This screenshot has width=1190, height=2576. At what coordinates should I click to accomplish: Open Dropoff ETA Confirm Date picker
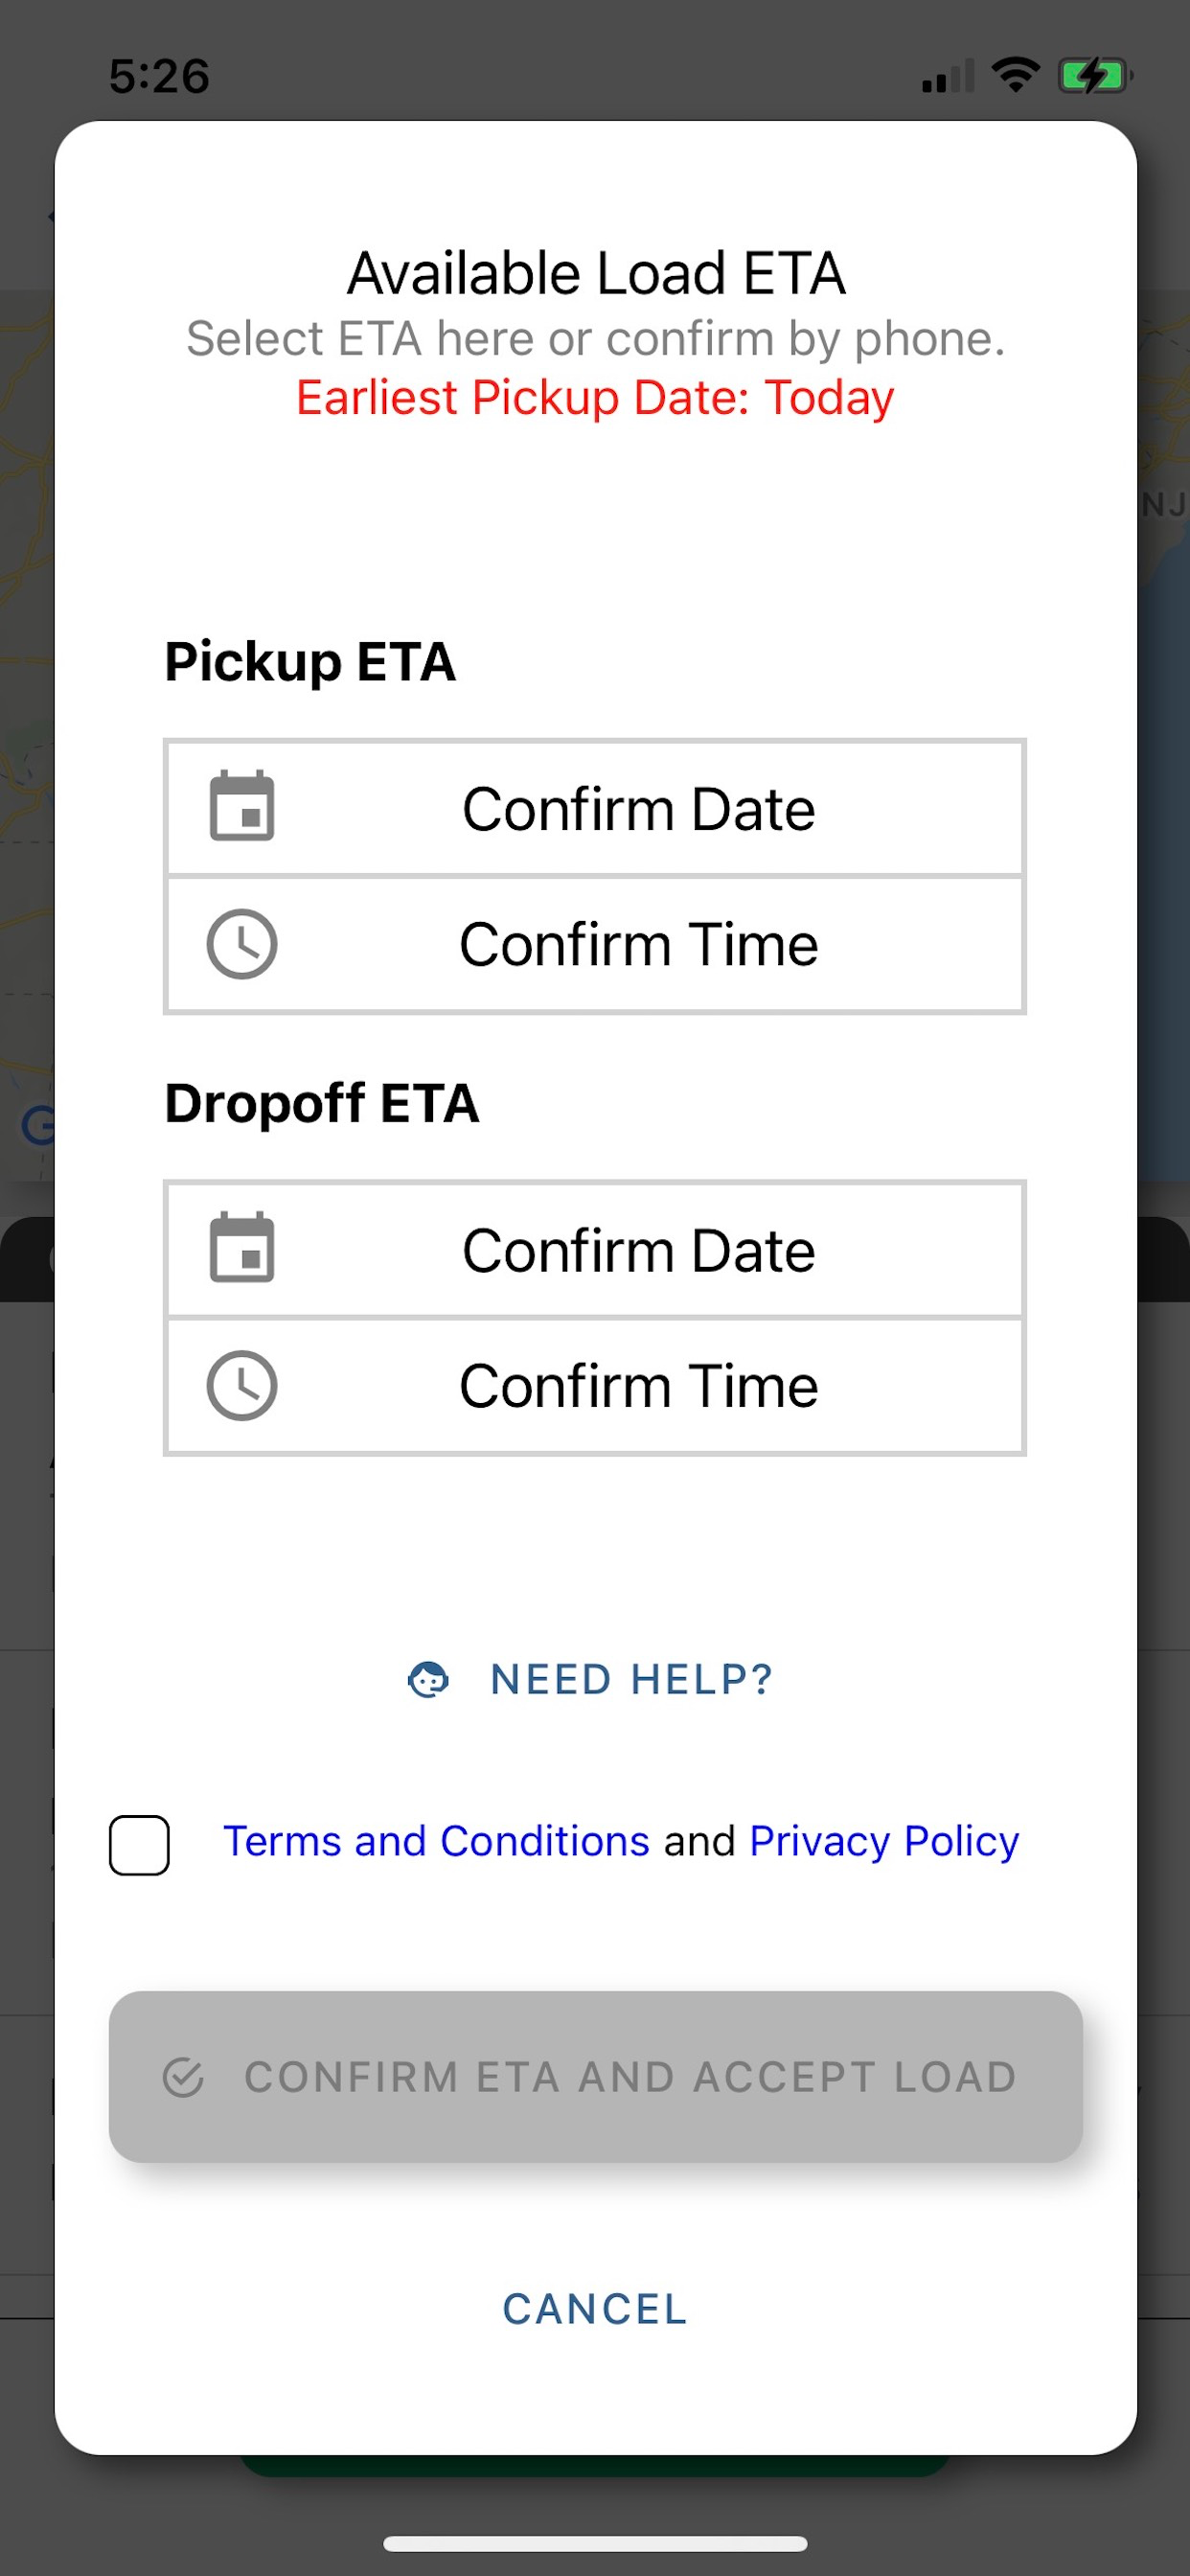638,1250
